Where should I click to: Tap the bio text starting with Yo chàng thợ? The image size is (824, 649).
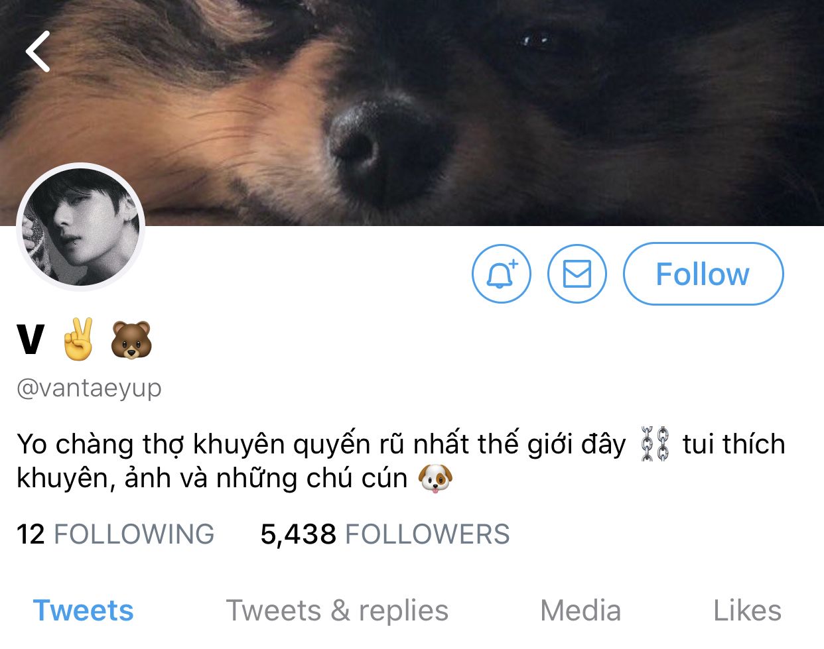(401, 461)
